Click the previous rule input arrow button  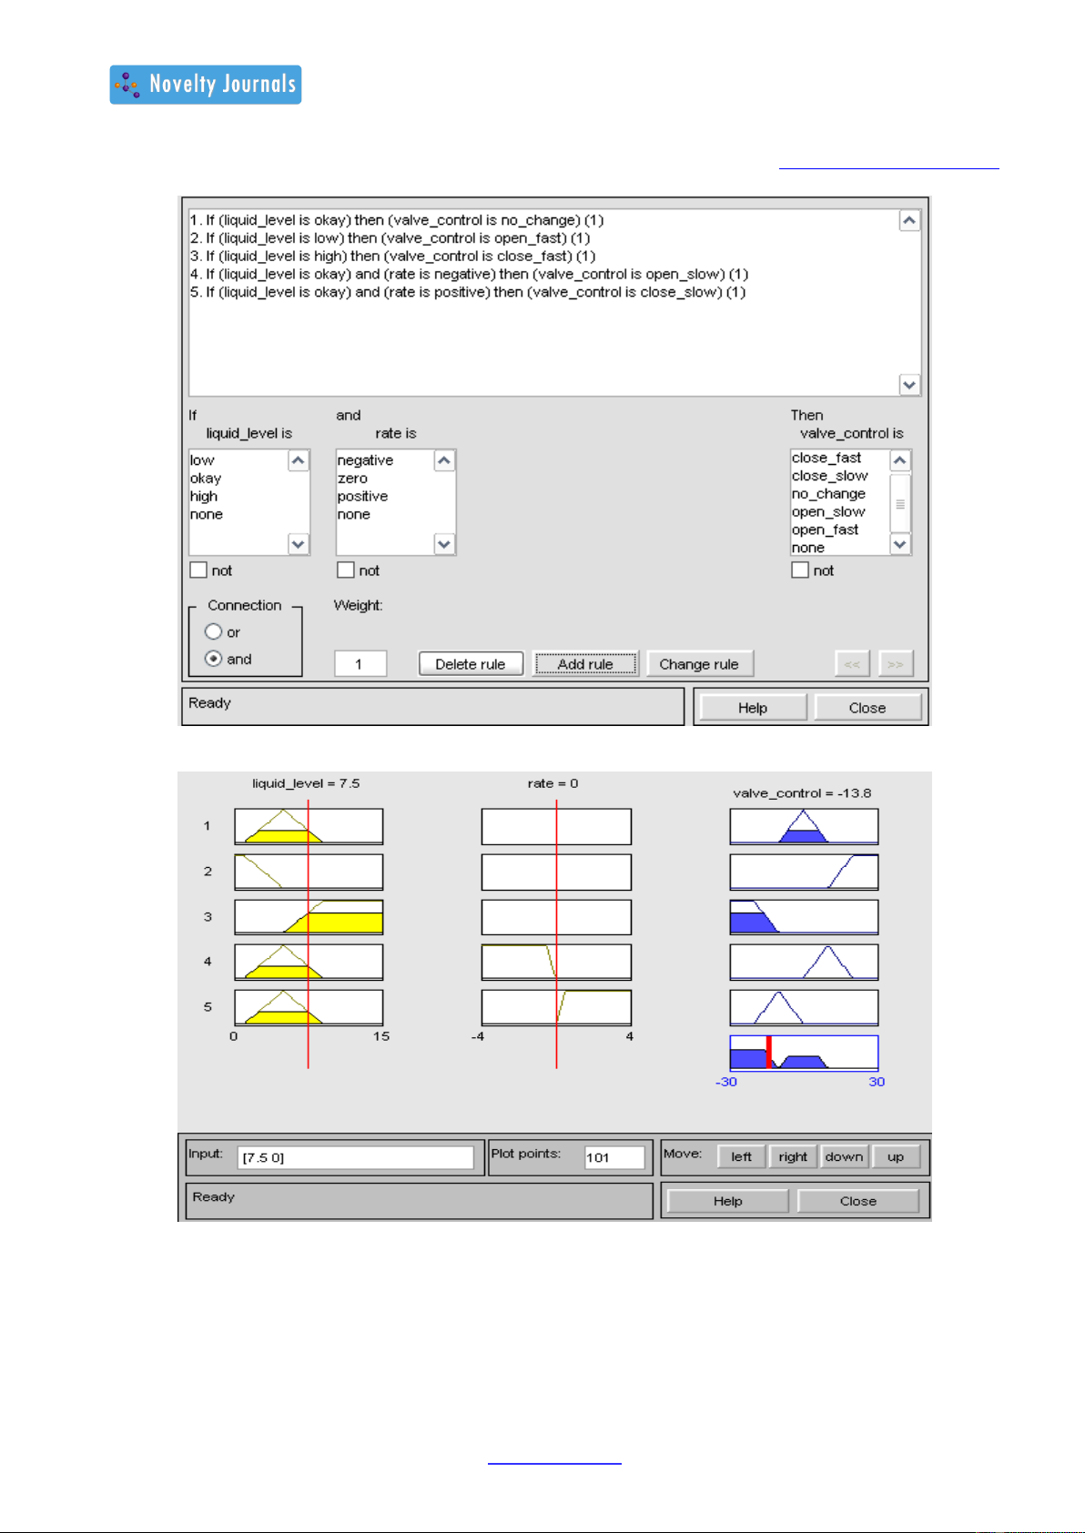point(852,664)
